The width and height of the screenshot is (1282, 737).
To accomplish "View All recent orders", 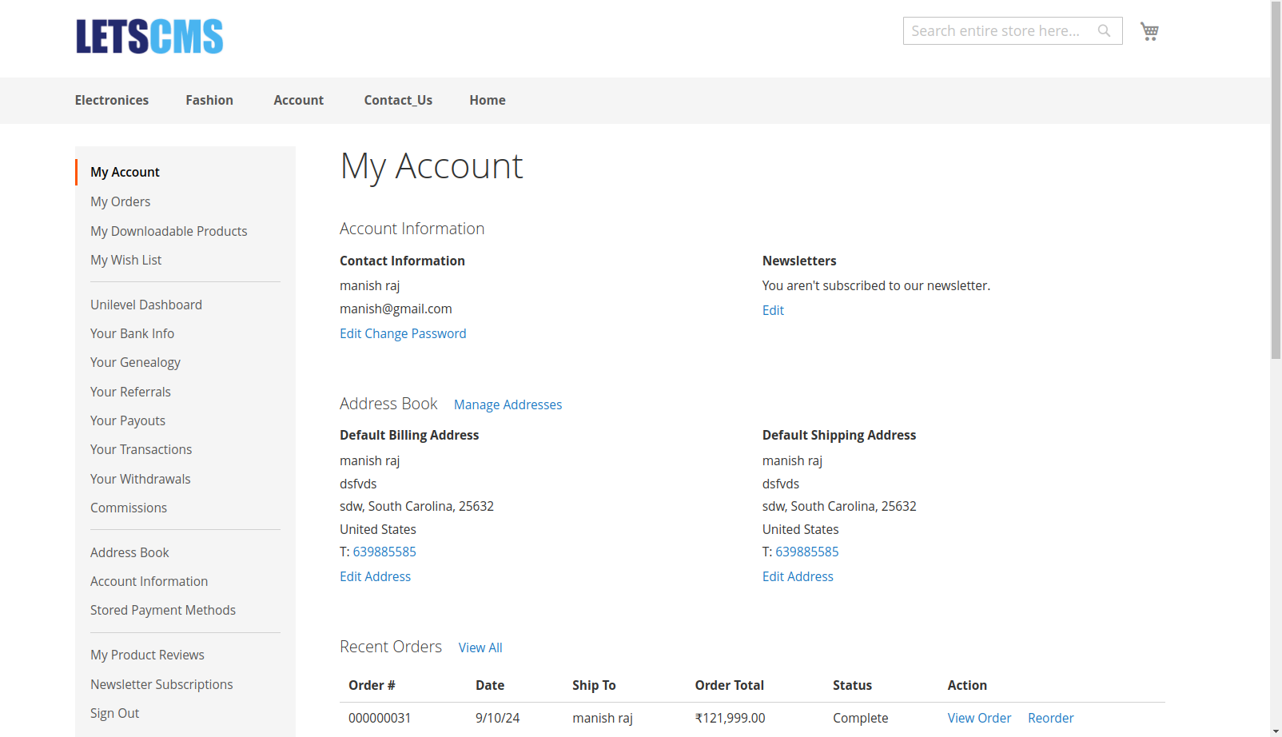I will [480, 647].
